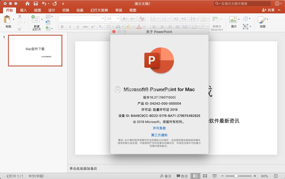The width and height of the screenshot is (285, 179).
Task: Apply strikethrough (abc) formatting
Action: tap(85, 27)
